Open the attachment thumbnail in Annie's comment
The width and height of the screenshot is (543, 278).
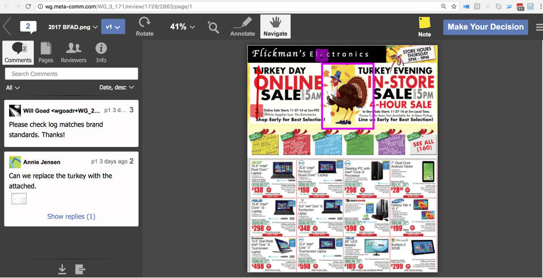click(19, 199)
